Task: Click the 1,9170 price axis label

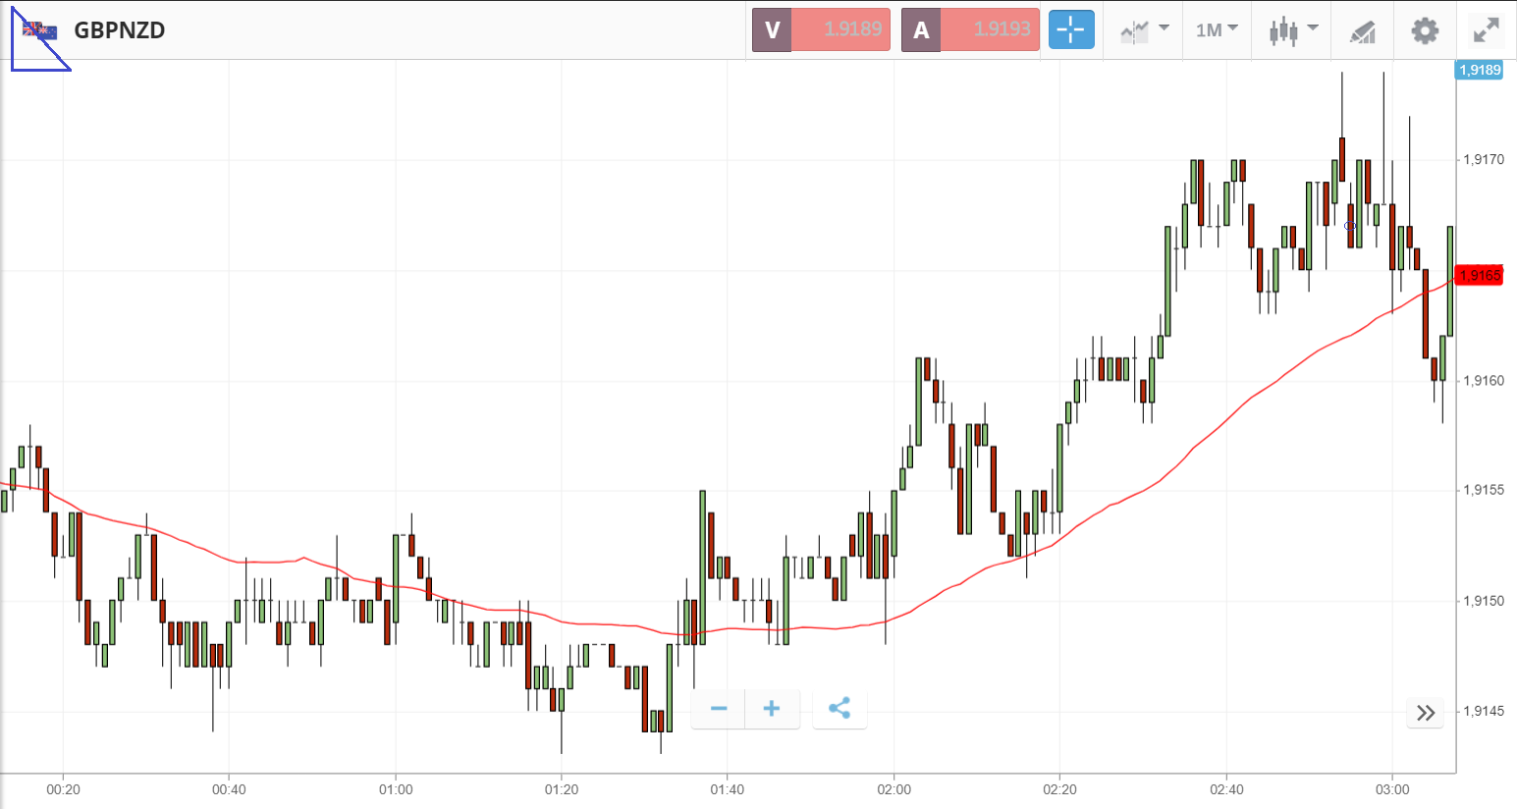Action: [x=1483, y=159]
